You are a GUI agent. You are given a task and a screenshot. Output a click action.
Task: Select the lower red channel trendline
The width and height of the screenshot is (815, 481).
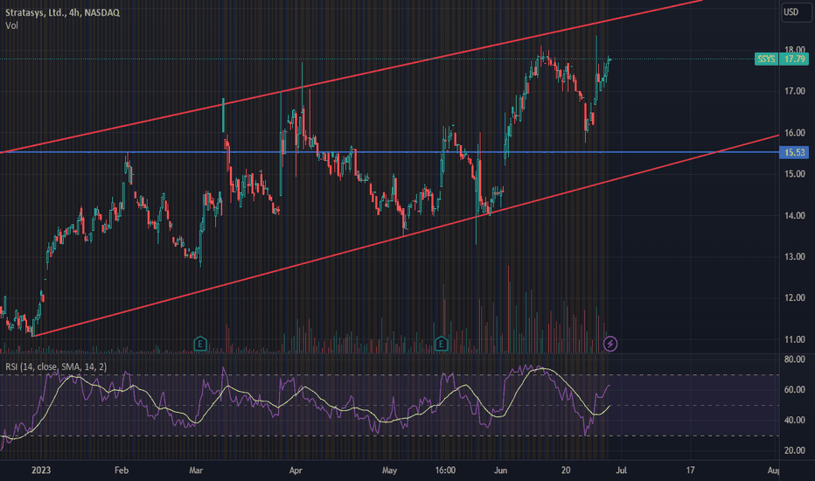coord(406,235)
